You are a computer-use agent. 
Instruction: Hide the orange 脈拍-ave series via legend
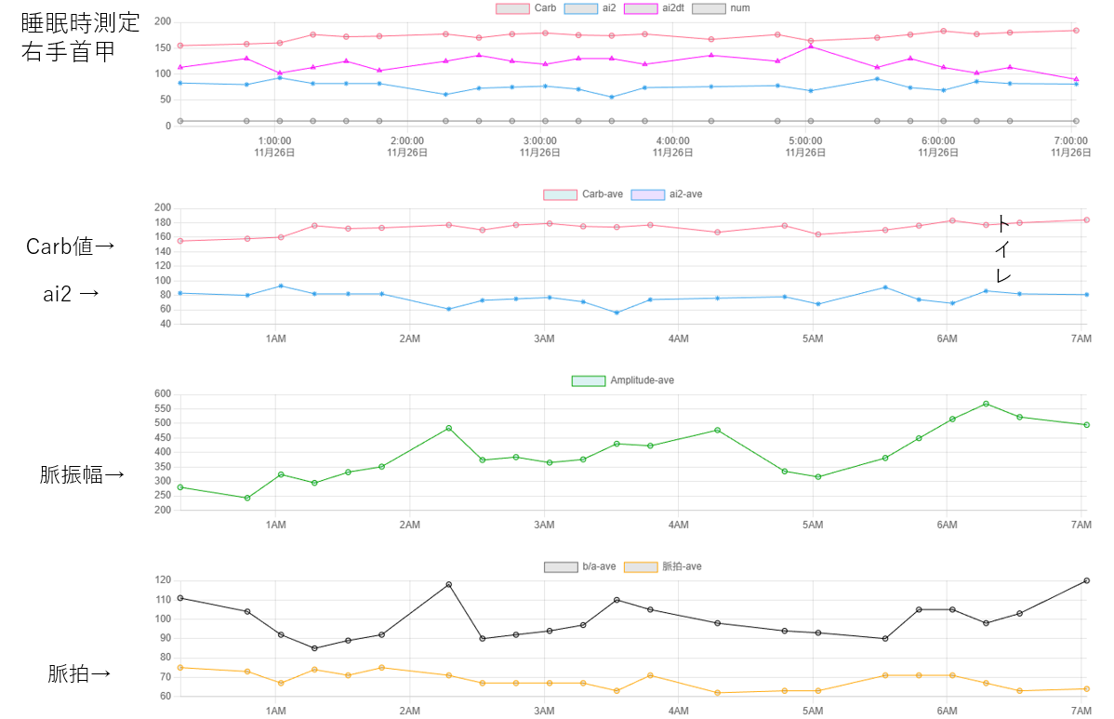(x=641, y=566)
